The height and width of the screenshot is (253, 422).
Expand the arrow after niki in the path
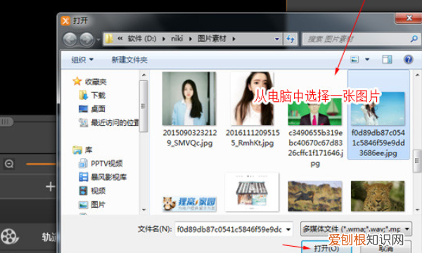[191, 39]
